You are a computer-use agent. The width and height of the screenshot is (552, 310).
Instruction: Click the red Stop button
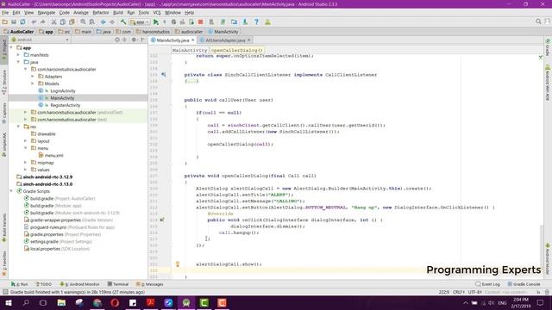[200, 22]
